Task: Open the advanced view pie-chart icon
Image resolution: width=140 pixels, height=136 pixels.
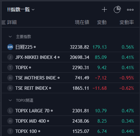Action: pyautogui.click(x=117, y=10)
